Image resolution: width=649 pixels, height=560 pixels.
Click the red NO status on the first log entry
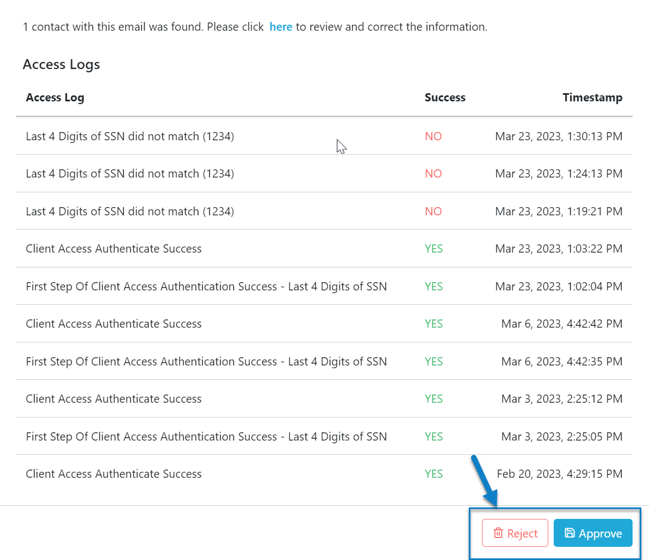pos(433,136)
